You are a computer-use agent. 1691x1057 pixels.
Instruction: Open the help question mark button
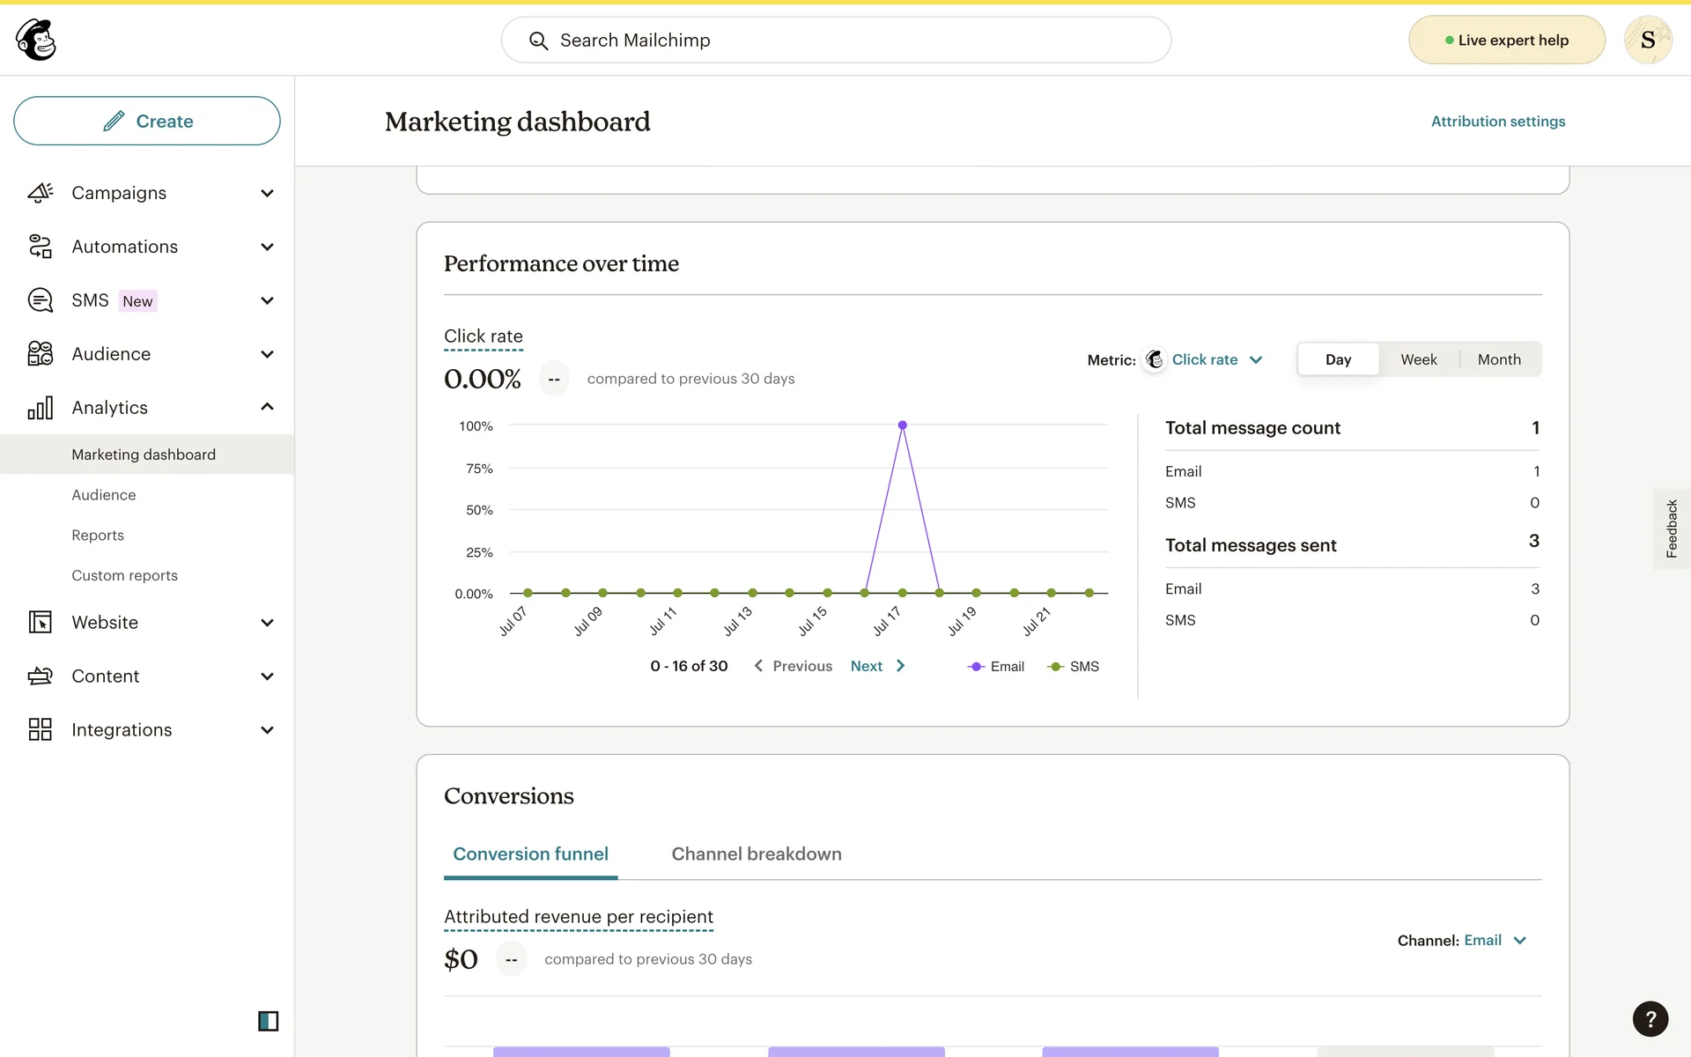[1650, 1019]
